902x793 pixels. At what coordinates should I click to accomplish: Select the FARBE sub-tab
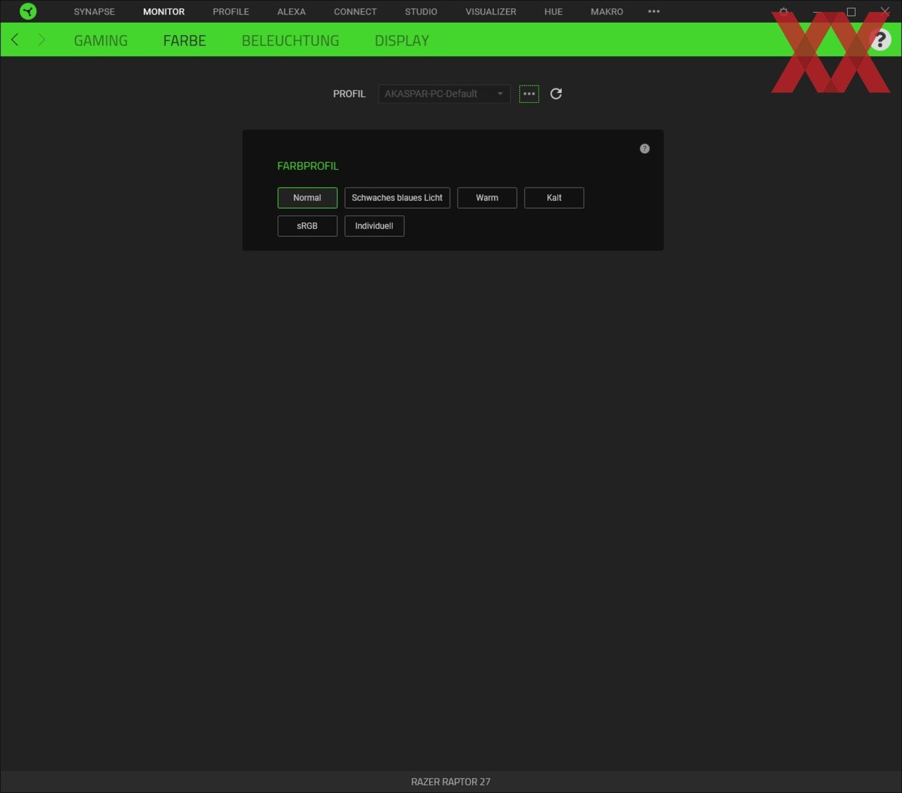point(184,40)
